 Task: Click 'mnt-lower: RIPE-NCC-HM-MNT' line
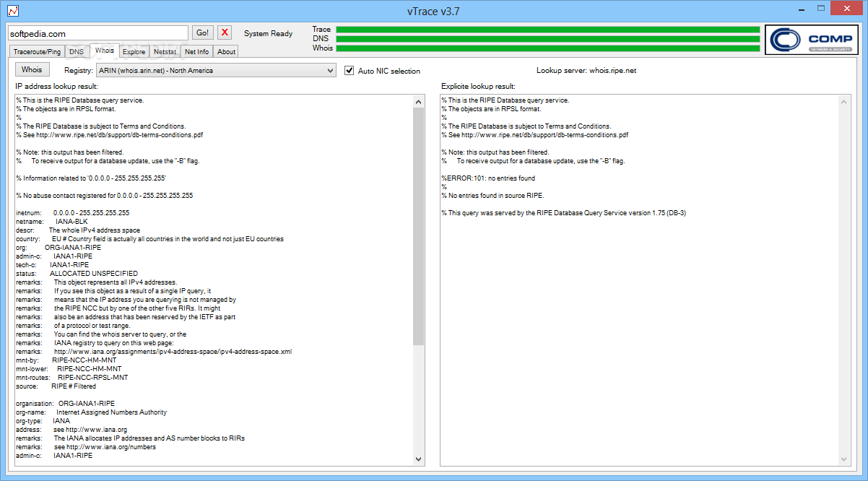pos(69,368)
